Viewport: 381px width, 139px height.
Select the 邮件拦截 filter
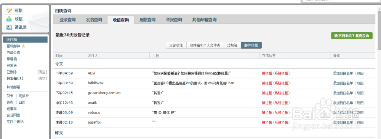pos(251,45)
